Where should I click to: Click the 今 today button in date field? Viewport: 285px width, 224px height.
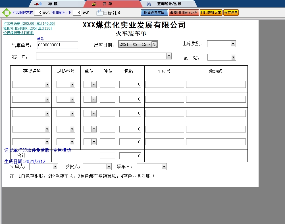click(x=154, y=44)
